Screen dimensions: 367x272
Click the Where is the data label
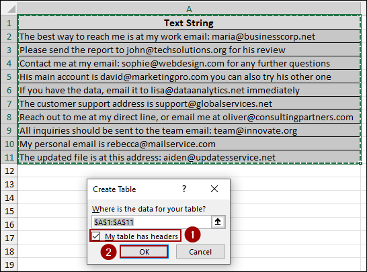pos(149,209)
